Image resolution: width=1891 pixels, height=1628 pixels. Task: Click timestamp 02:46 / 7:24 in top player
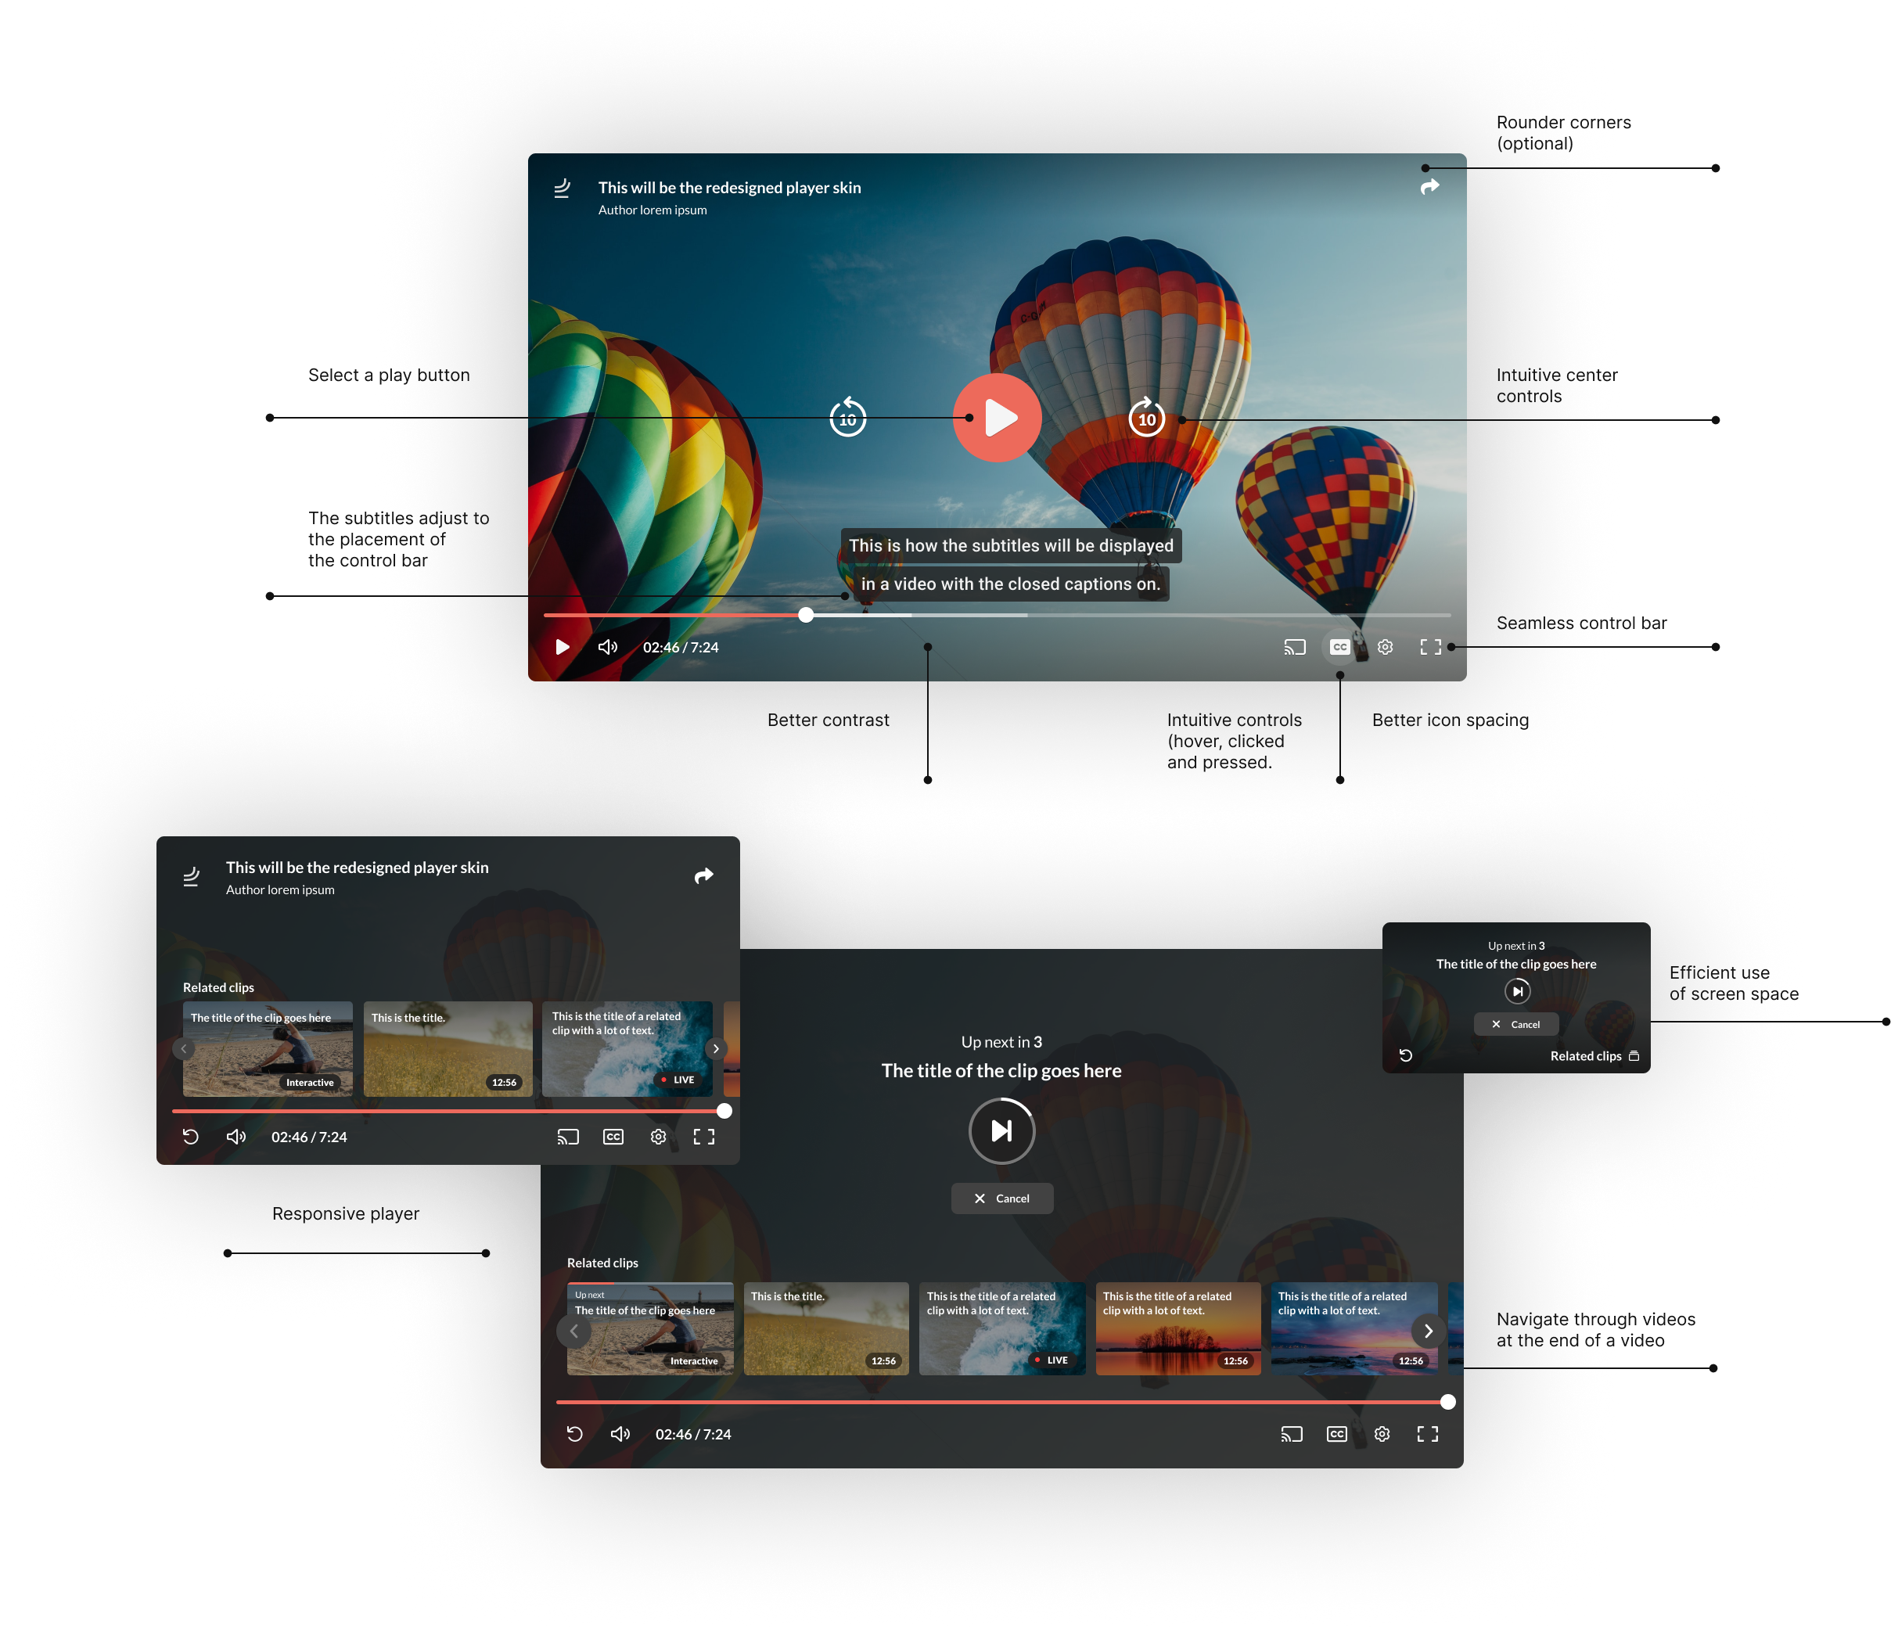[x=681, y=647]
